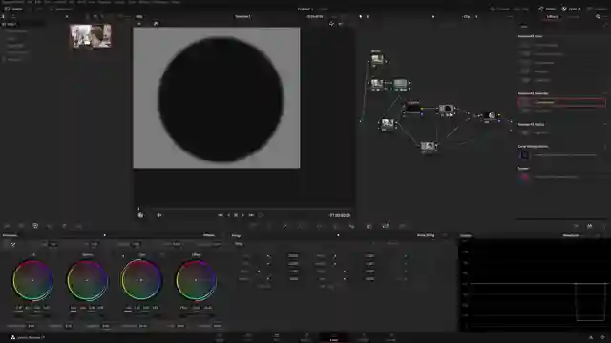The height and width of the screenshot is (343, 611).
Task: Click the viewer timecode at bottom right
Action: click(x=340, y=215)
